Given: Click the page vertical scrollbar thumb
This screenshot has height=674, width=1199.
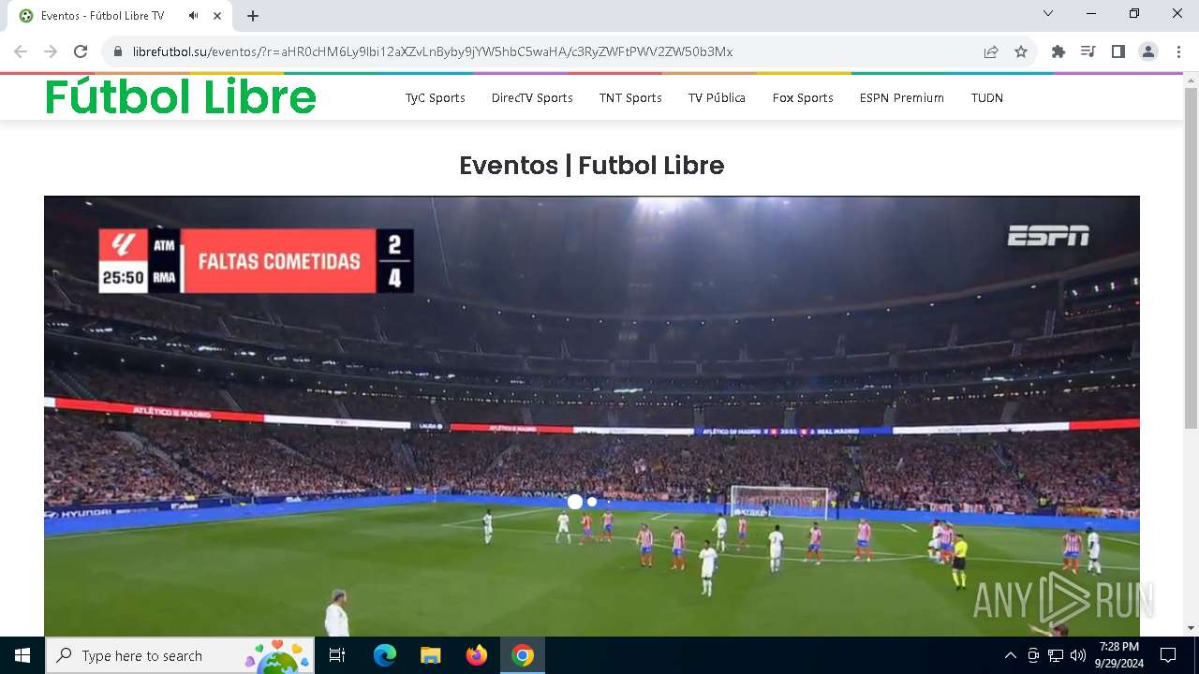Looking at the screenshot, I should [x=1191, y=257].
